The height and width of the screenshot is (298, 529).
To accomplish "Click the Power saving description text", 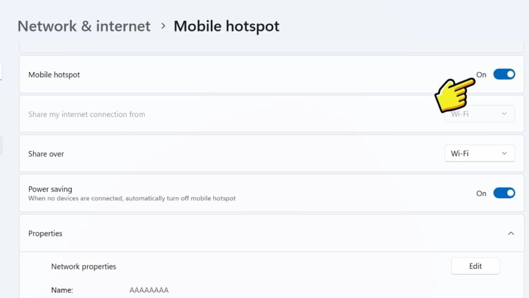I will point(131,198).
